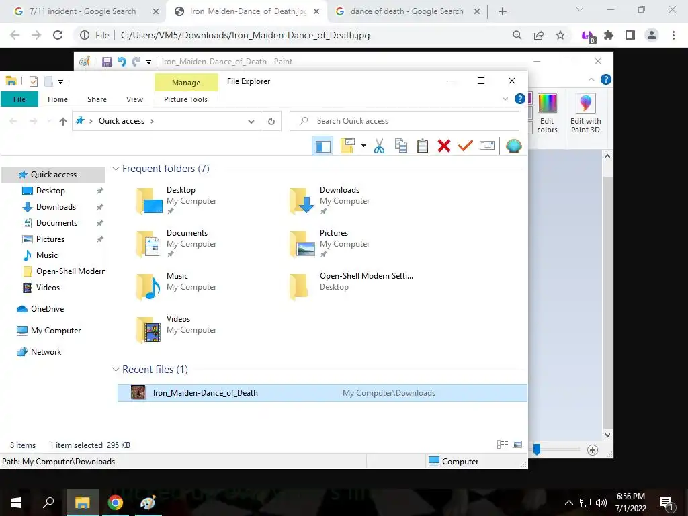This screenshot has width=688, height=516.
Task: Switch to 7/11 incident Google Search tab
Action: (x=83, y=11)
